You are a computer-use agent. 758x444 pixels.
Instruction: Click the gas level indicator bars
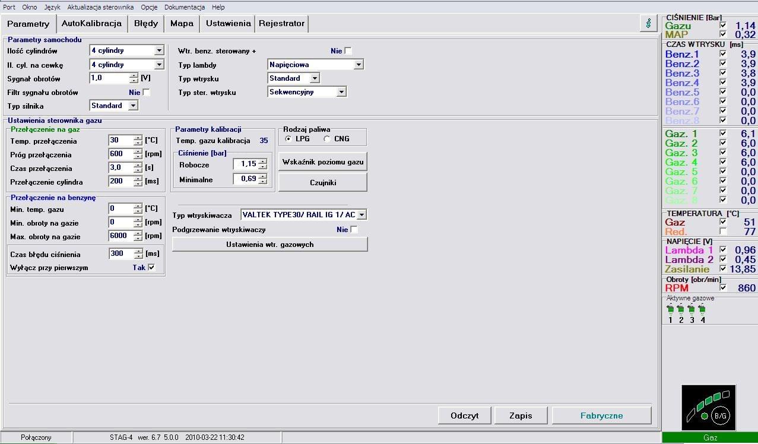pyautogui.click(x=709, y=399)
